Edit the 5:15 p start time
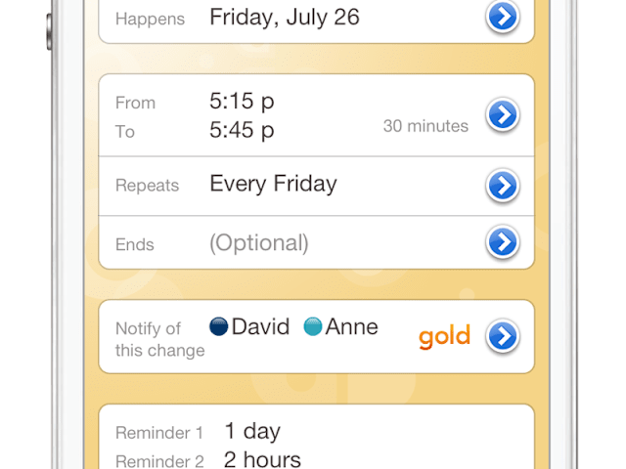The image size is (626, 469). pos(242,100)
